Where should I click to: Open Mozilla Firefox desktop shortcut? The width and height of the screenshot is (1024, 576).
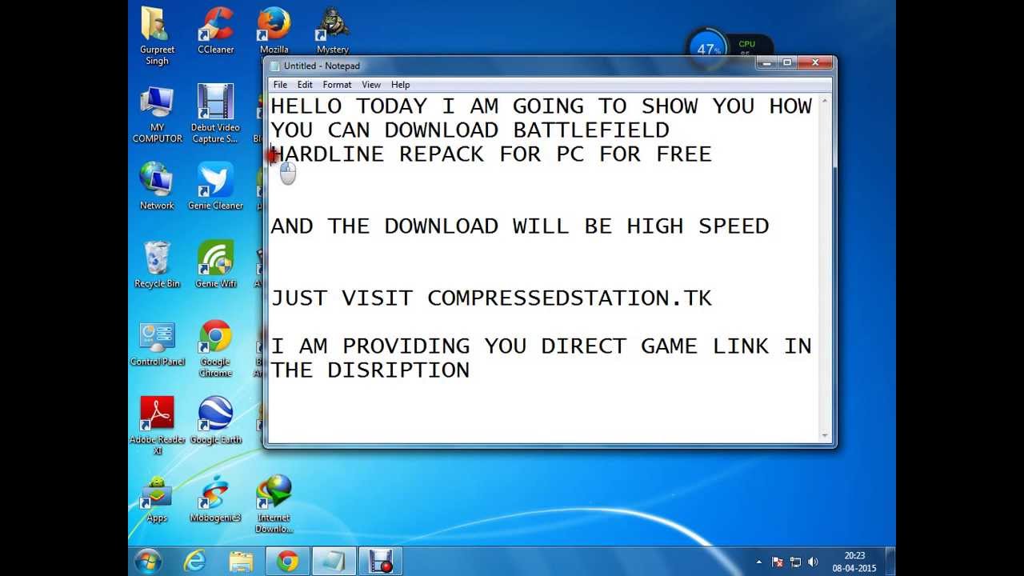[274, 30]
